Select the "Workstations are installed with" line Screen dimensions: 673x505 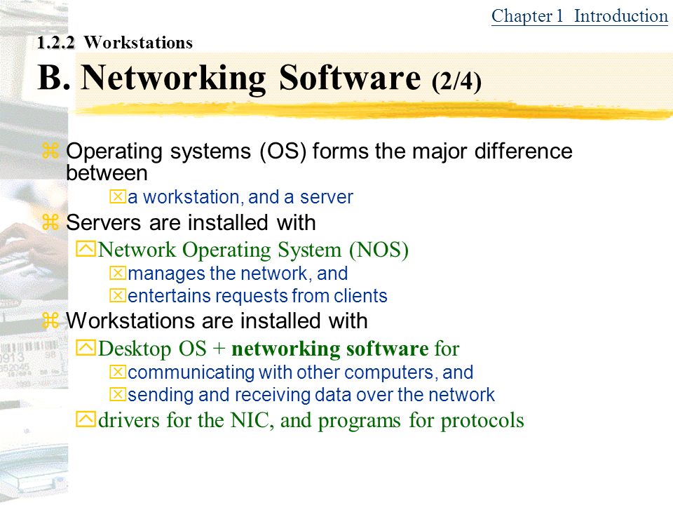click(x=217, y=321)
